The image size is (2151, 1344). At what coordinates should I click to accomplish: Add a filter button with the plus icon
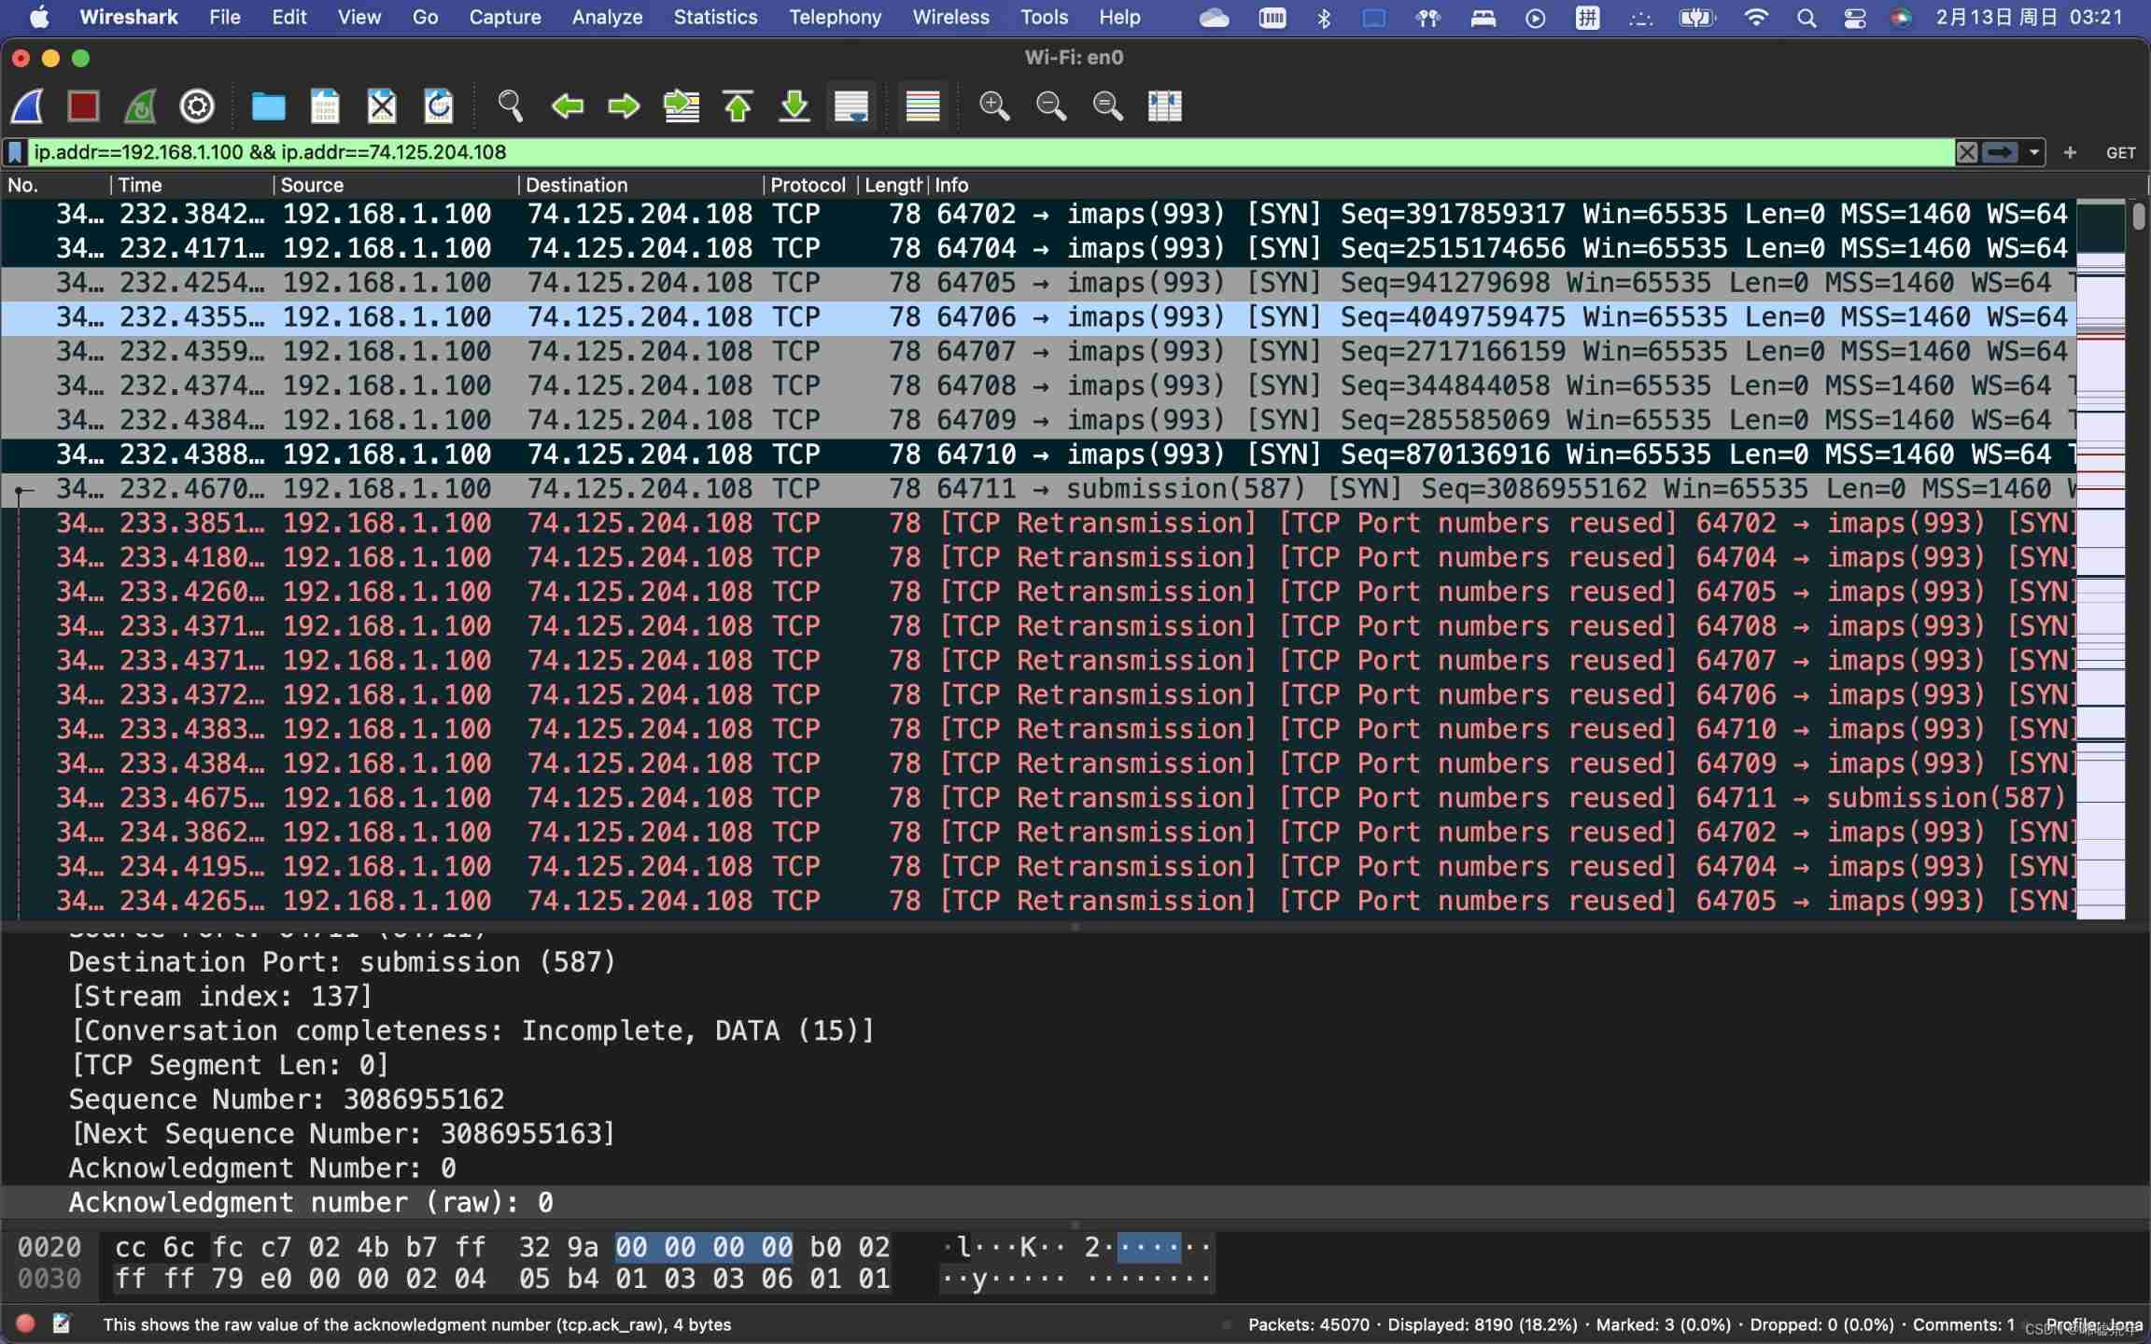click(x=2070, y=152)
